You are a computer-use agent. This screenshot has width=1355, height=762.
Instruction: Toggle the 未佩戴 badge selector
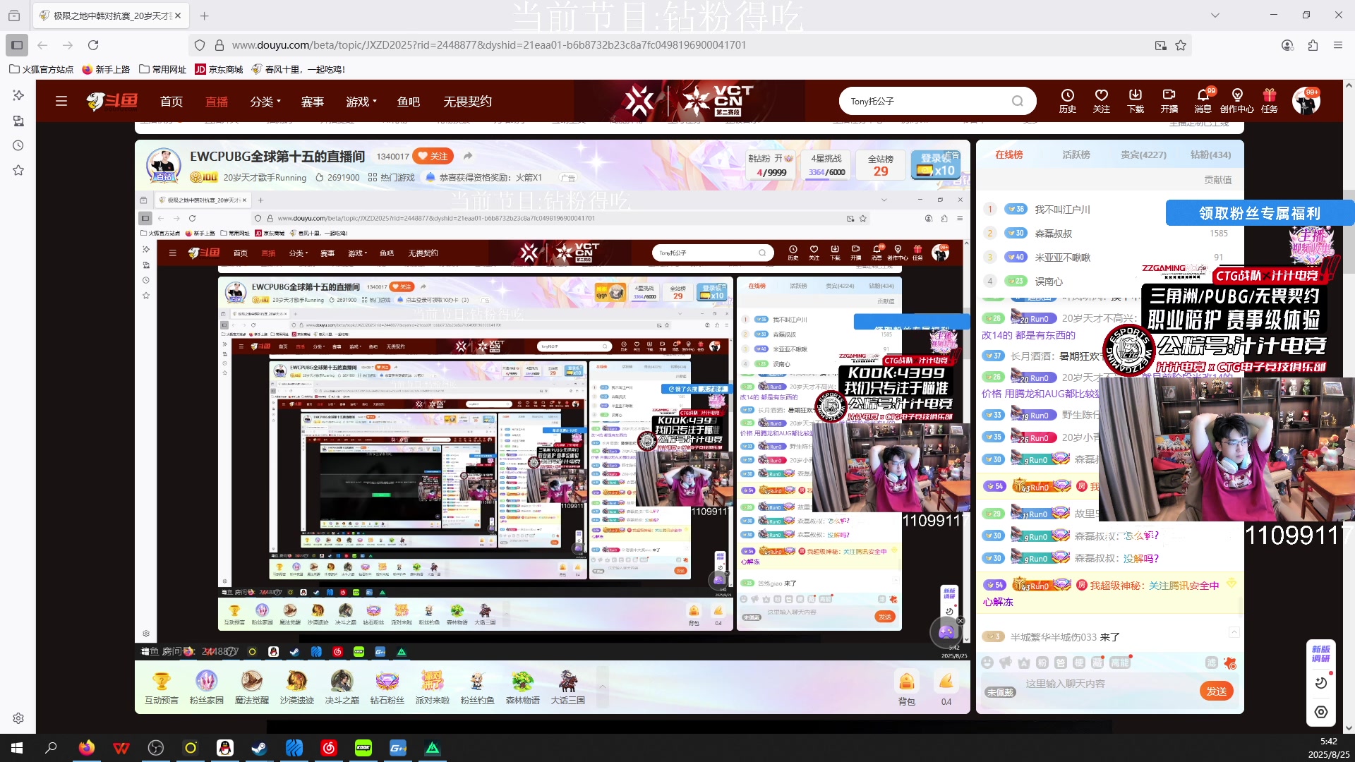coord(1000,692)
